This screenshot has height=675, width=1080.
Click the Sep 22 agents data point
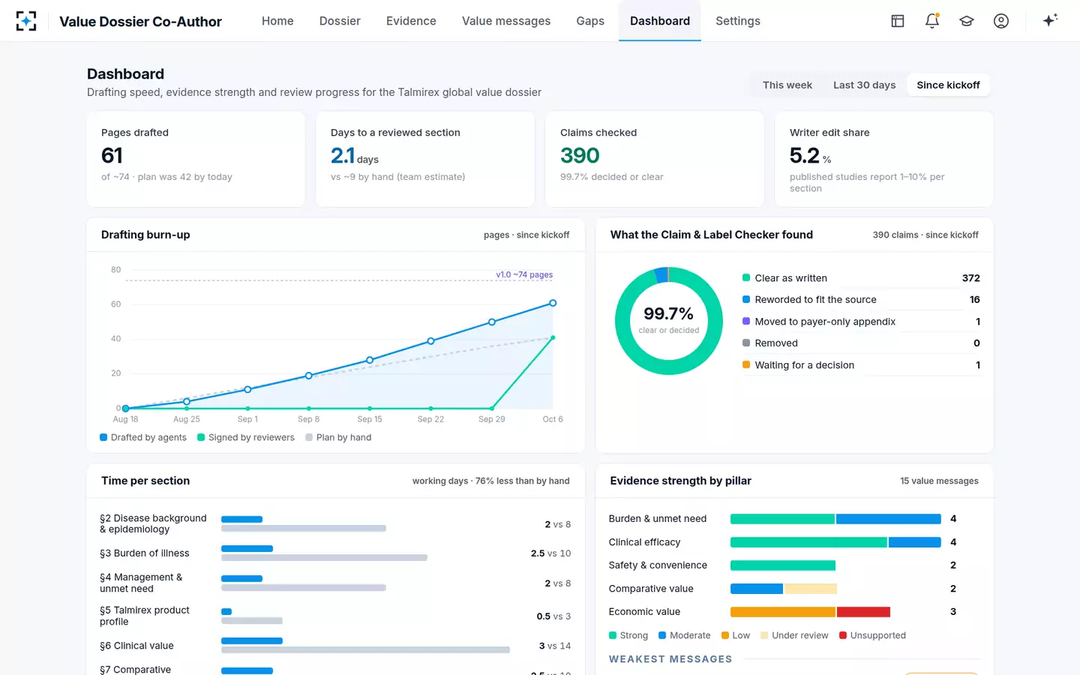click(430, 341)
